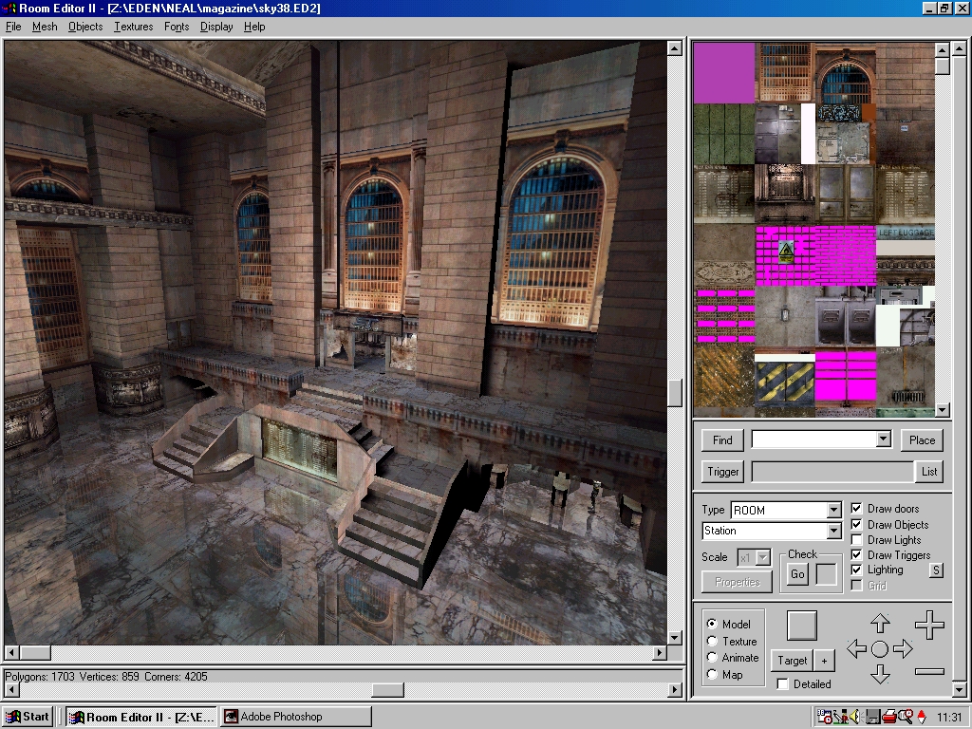
Task: Select the Animate radio button
Action: click(x=712, y=658)
